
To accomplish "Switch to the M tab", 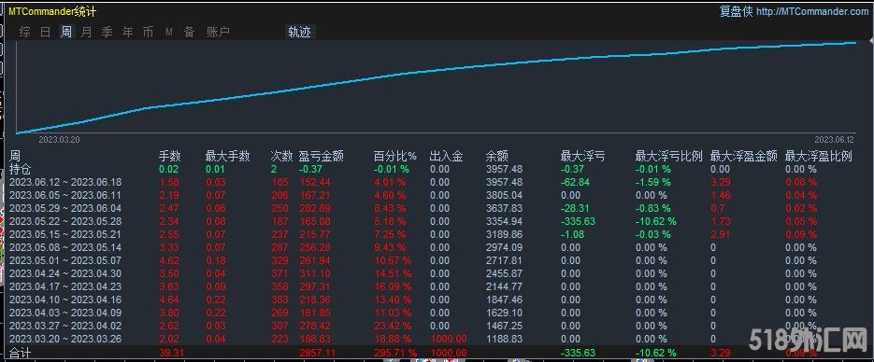I will pyautogui.click(x=169, y=33).
